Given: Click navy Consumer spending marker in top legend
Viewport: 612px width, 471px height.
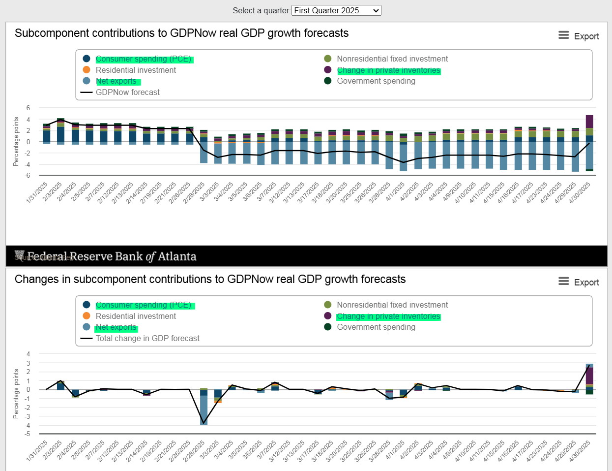Looking at the screenshot, I should point(87,59).
